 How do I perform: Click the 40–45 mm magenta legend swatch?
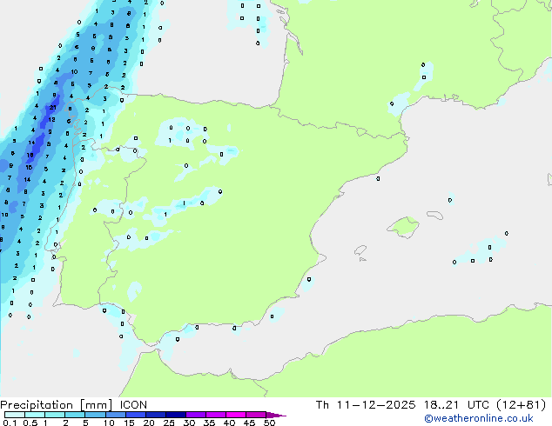236,415
